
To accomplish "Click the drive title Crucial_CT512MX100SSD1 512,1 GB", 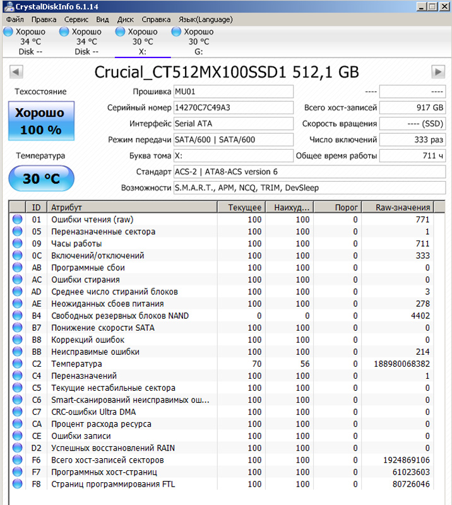I will [227, 72].
